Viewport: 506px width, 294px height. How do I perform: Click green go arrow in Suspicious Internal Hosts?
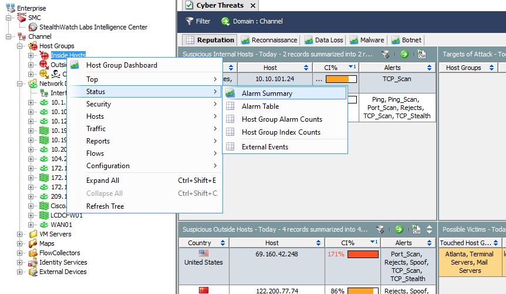coord(404,54)
